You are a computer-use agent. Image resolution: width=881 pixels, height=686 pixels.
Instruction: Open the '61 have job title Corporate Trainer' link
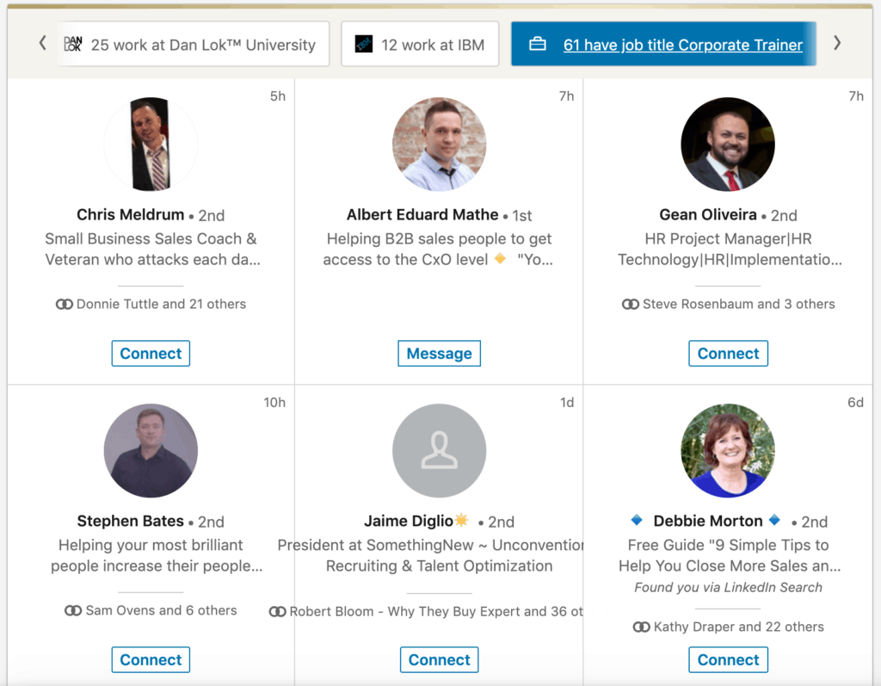(x=683, y=44)
